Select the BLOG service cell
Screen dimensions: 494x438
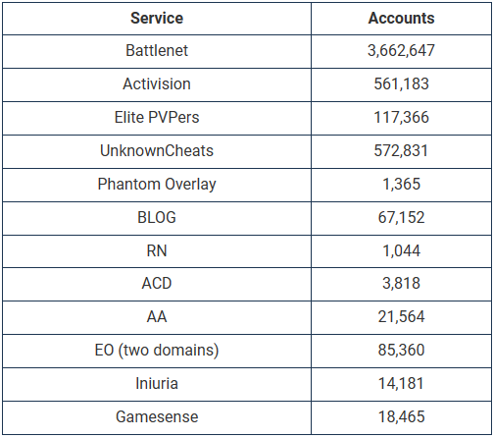click(x=157, y=217)
